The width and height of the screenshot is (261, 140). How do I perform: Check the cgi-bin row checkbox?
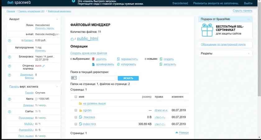click(76, 110)
